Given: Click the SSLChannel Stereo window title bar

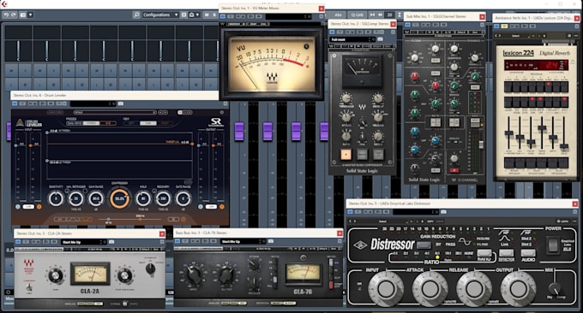Looking at the screenshot, I should coord(445,17).
